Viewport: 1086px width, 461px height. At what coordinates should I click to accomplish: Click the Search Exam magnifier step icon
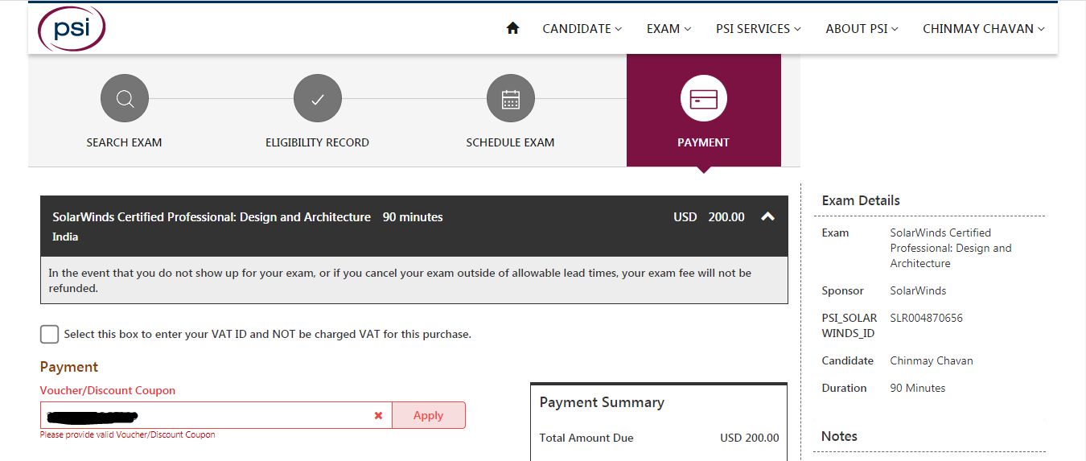[x=125, y=100]
